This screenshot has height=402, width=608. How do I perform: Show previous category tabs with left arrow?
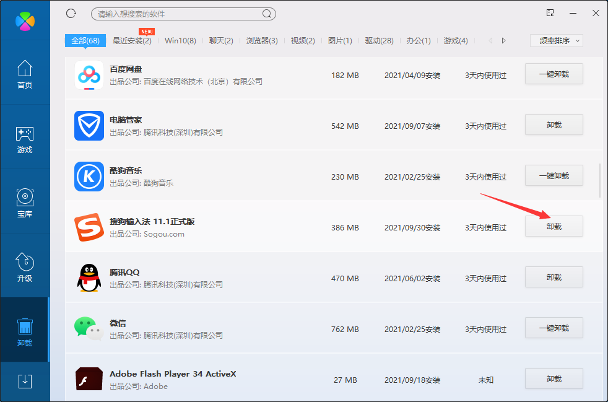pos(490,41)
